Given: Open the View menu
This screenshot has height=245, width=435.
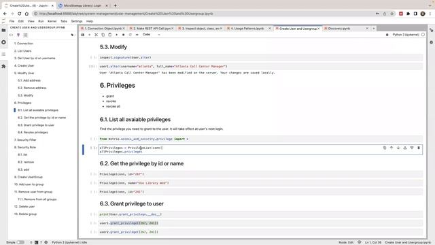Looking at the screenshot, I should click(x=31, y=21).
